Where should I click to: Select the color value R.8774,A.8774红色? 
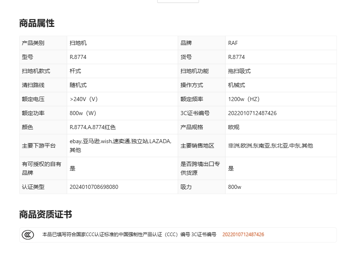coord(92,127)
